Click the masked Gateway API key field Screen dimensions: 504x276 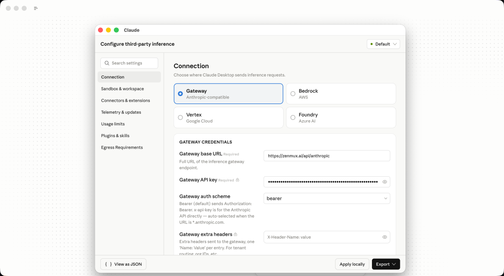[327, 182]
